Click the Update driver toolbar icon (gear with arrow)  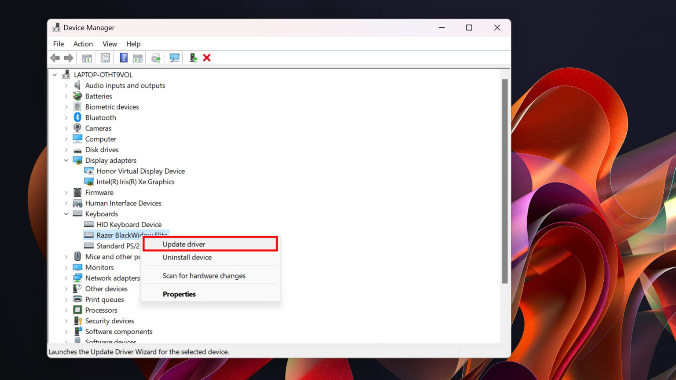156,58
